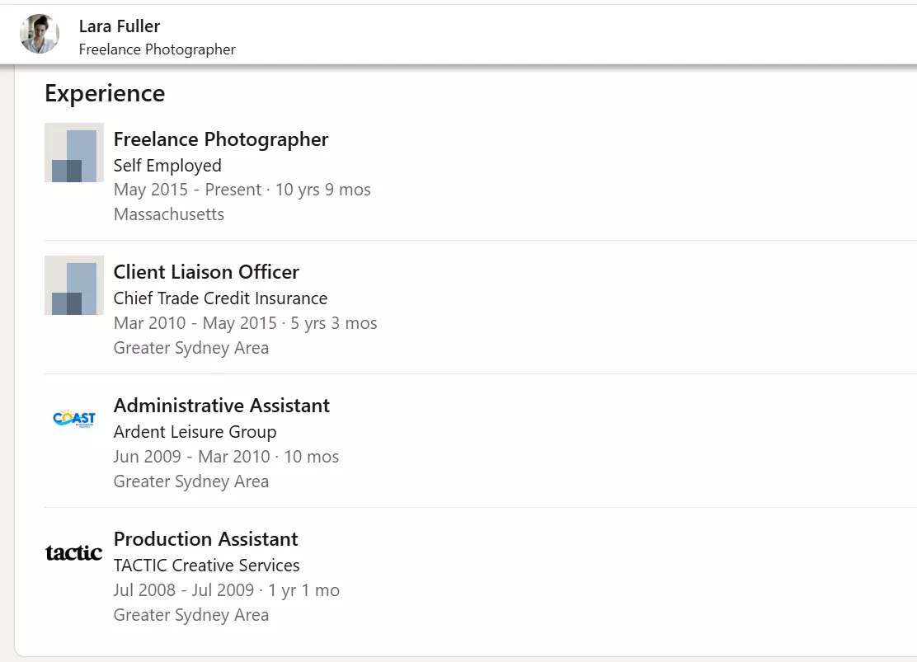This screenshot has width=917, height=662.
Task: Open the Administrative Assistant position title
Action: point(221,406)
